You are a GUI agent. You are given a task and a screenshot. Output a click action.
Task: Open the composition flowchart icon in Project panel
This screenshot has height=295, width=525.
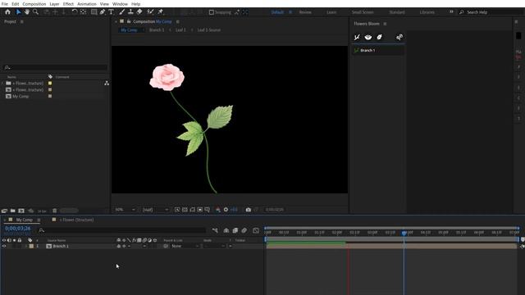click(107, 83)
